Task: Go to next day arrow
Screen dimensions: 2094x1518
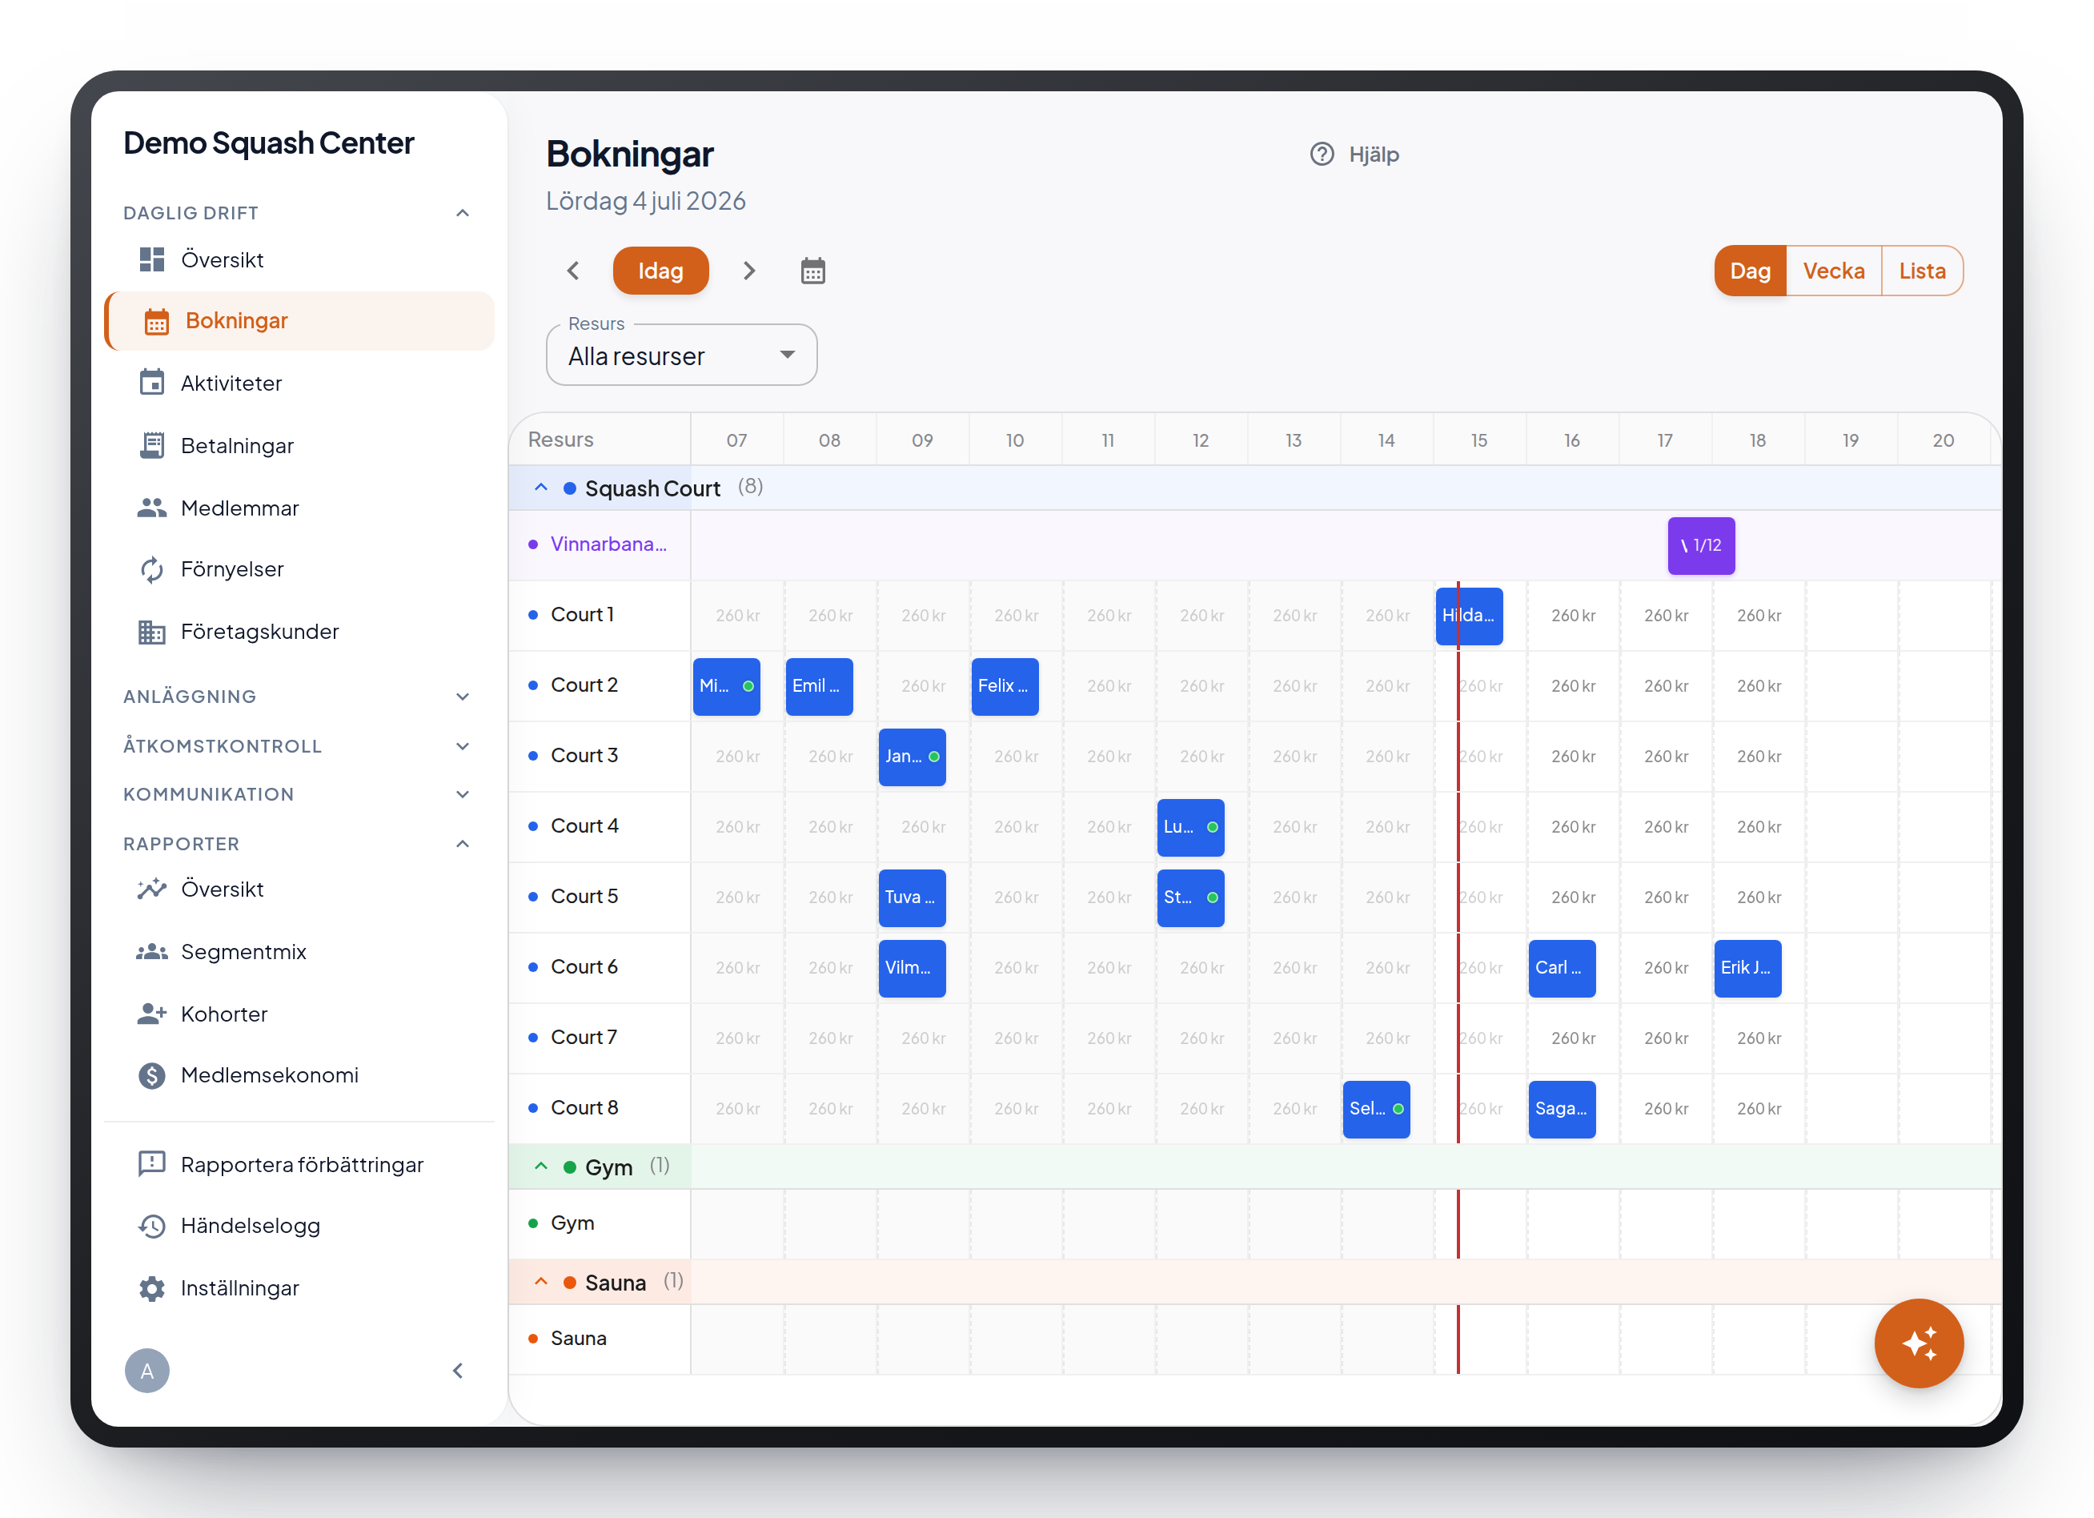Action: click(x=748, y=271)
